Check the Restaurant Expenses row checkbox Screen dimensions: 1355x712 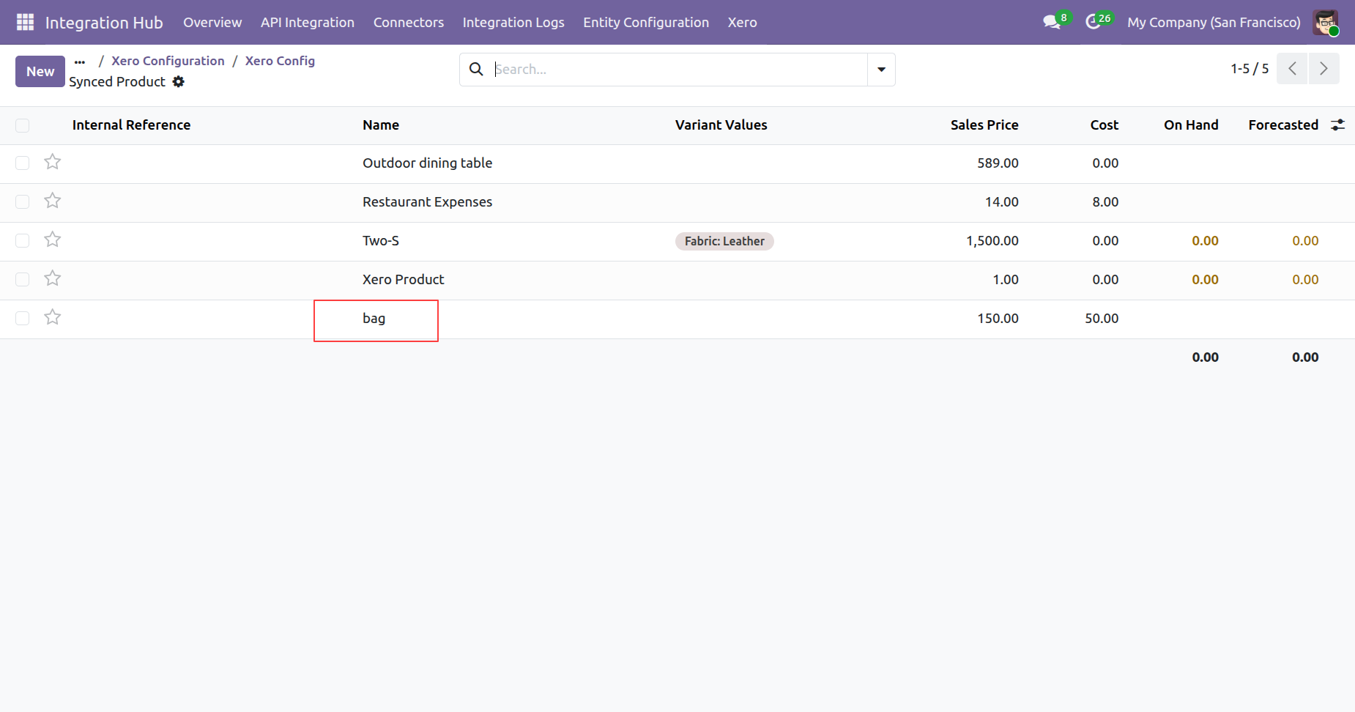[23, 202]
